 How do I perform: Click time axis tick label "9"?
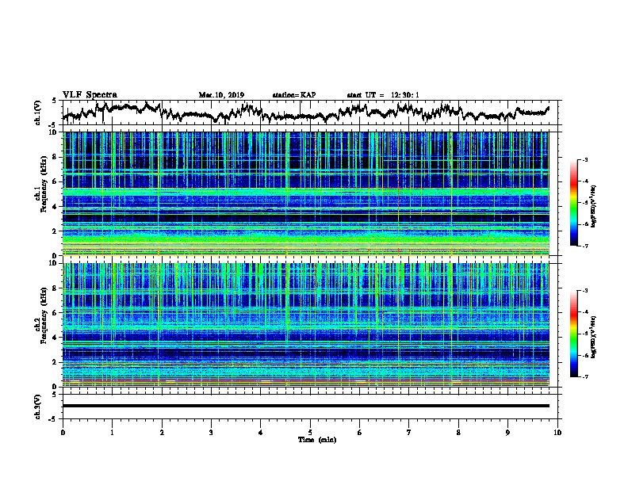pyautogui.click(x=507, y=433)
